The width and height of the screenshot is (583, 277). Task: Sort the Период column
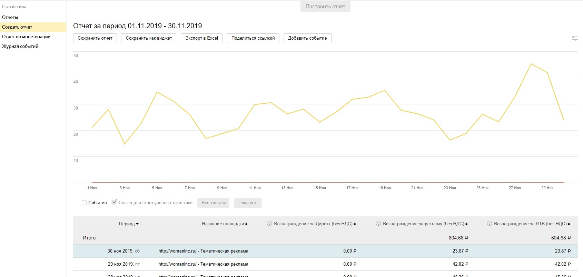(129, 224)
